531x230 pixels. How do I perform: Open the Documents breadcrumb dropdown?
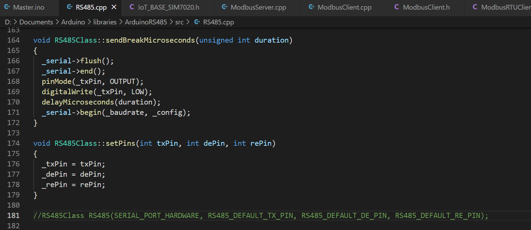(x=36, y=22)
